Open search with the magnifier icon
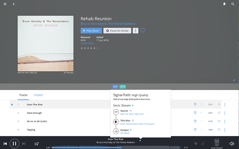This screenshot has width=239, height=149. [x=233, y=4]
